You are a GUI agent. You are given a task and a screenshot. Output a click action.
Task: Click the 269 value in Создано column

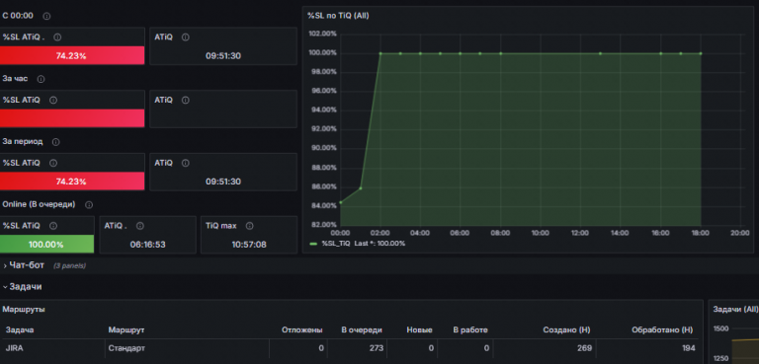[584, 348]
